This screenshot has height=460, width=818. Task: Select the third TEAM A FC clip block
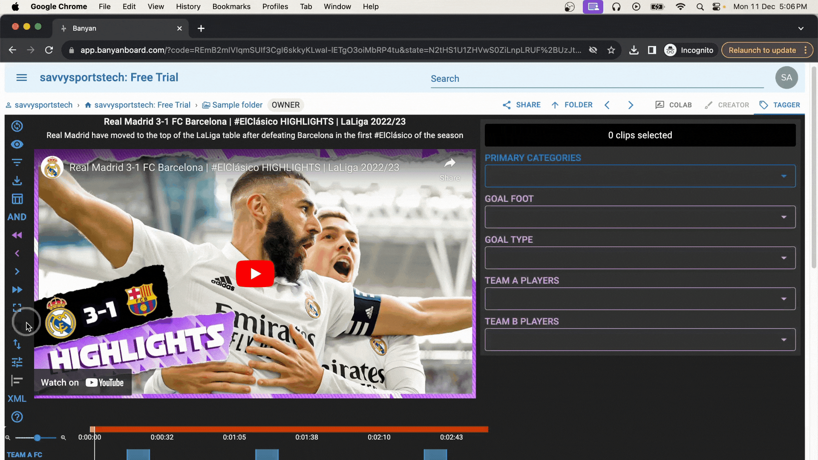coord(435,454)
